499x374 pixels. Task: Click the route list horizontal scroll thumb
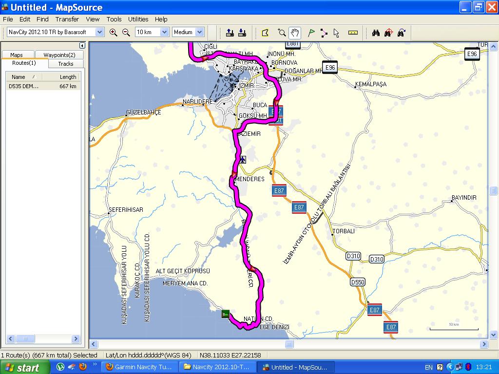26,339
